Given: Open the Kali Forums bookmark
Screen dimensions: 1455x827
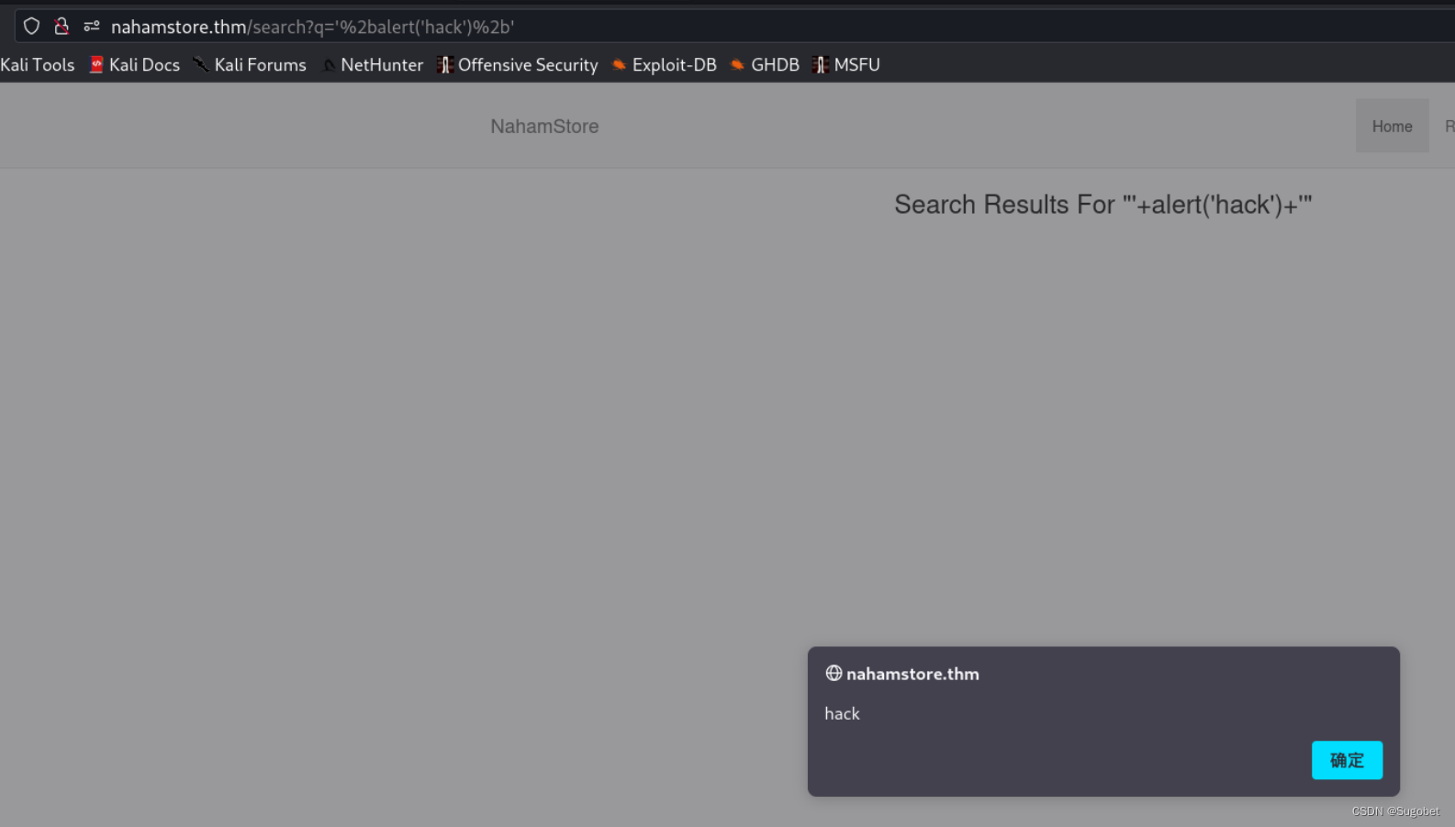Looking at the screenshot, I should [250, 64].
